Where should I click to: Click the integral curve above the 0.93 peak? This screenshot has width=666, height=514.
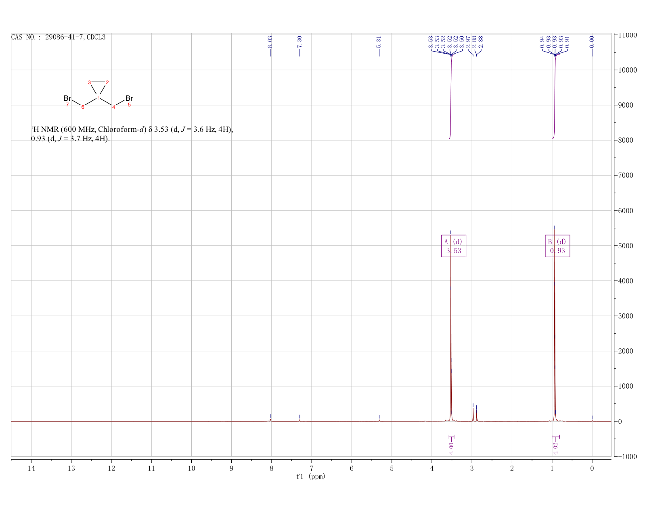[555, 97]
